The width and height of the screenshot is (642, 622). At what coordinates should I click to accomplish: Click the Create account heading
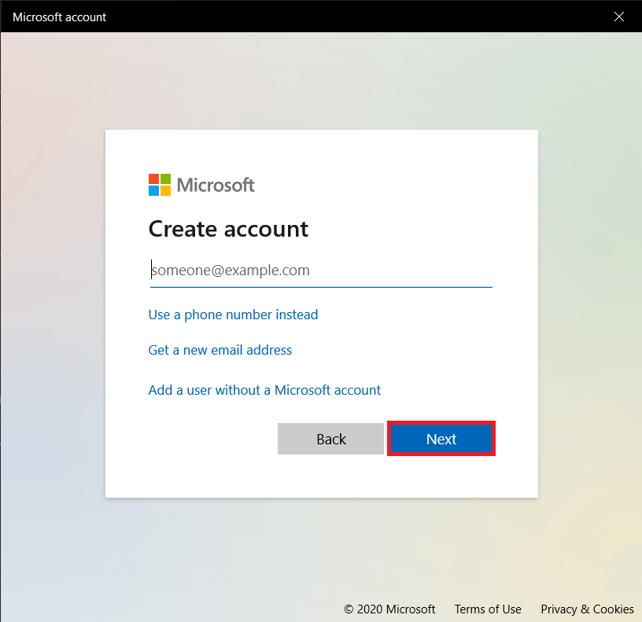click(228, 229)
